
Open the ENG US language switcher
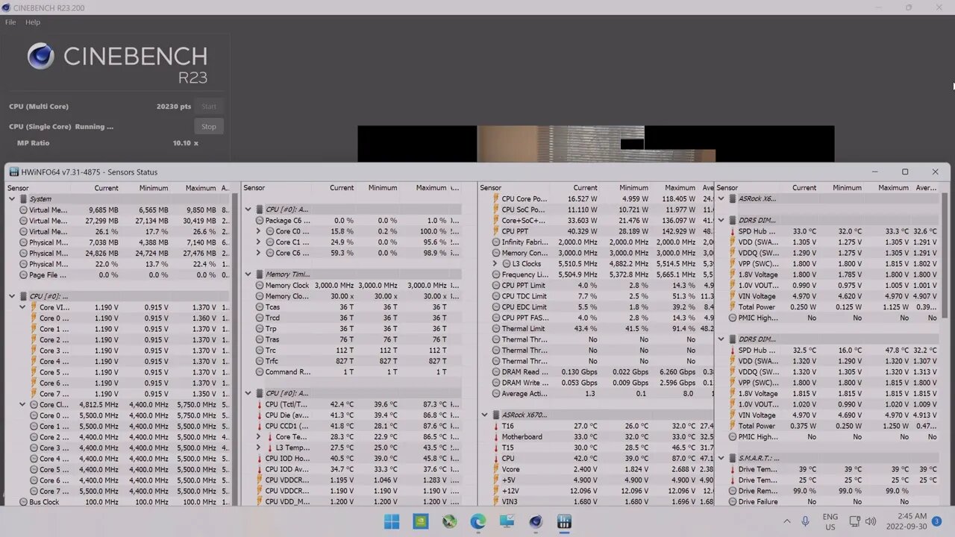(830, 521)
